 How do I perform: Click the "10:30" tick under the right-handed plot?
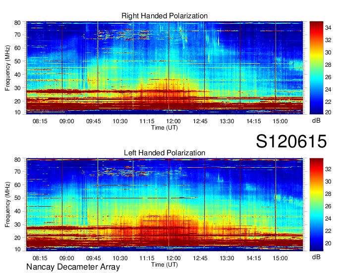click(x=120, y=121)
